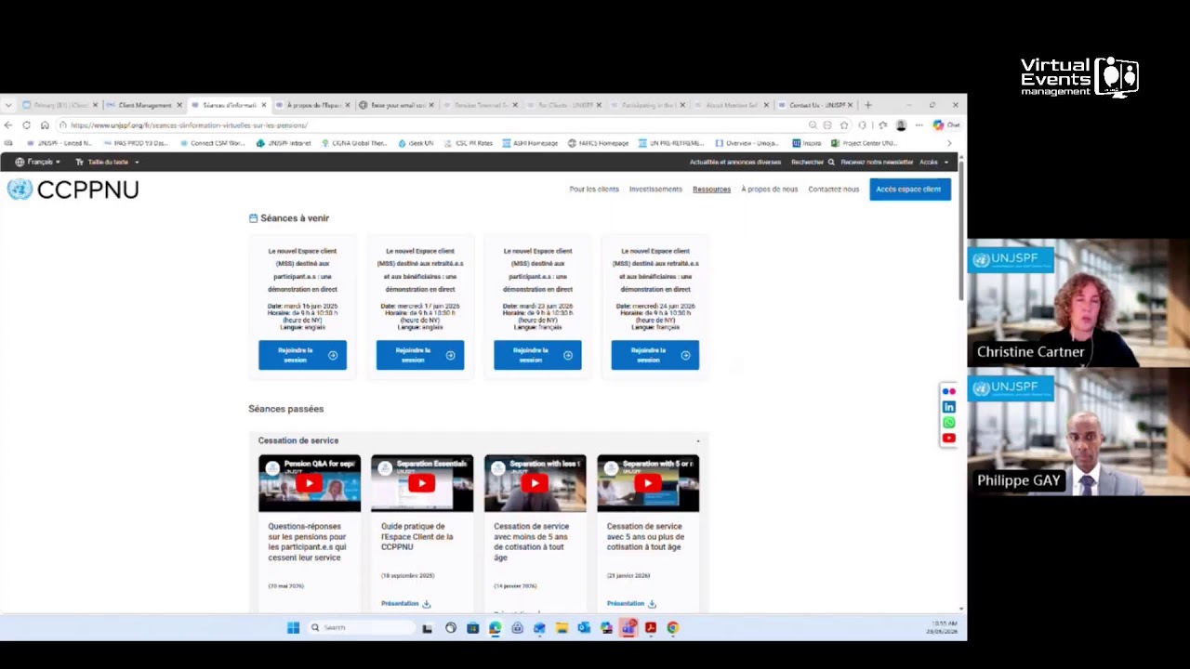Open the Flickr icon in social sidebar
This screenshot has height=669, width=1190.
(948, 391)
